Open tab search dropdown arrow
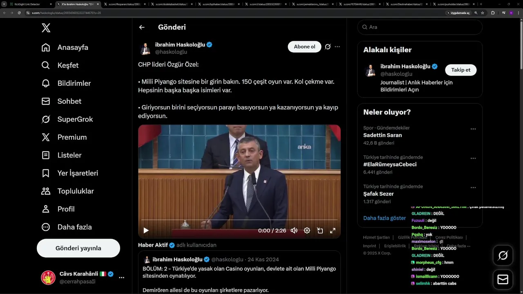The height and width of the screenshot is (294, 523). point(4,4)
